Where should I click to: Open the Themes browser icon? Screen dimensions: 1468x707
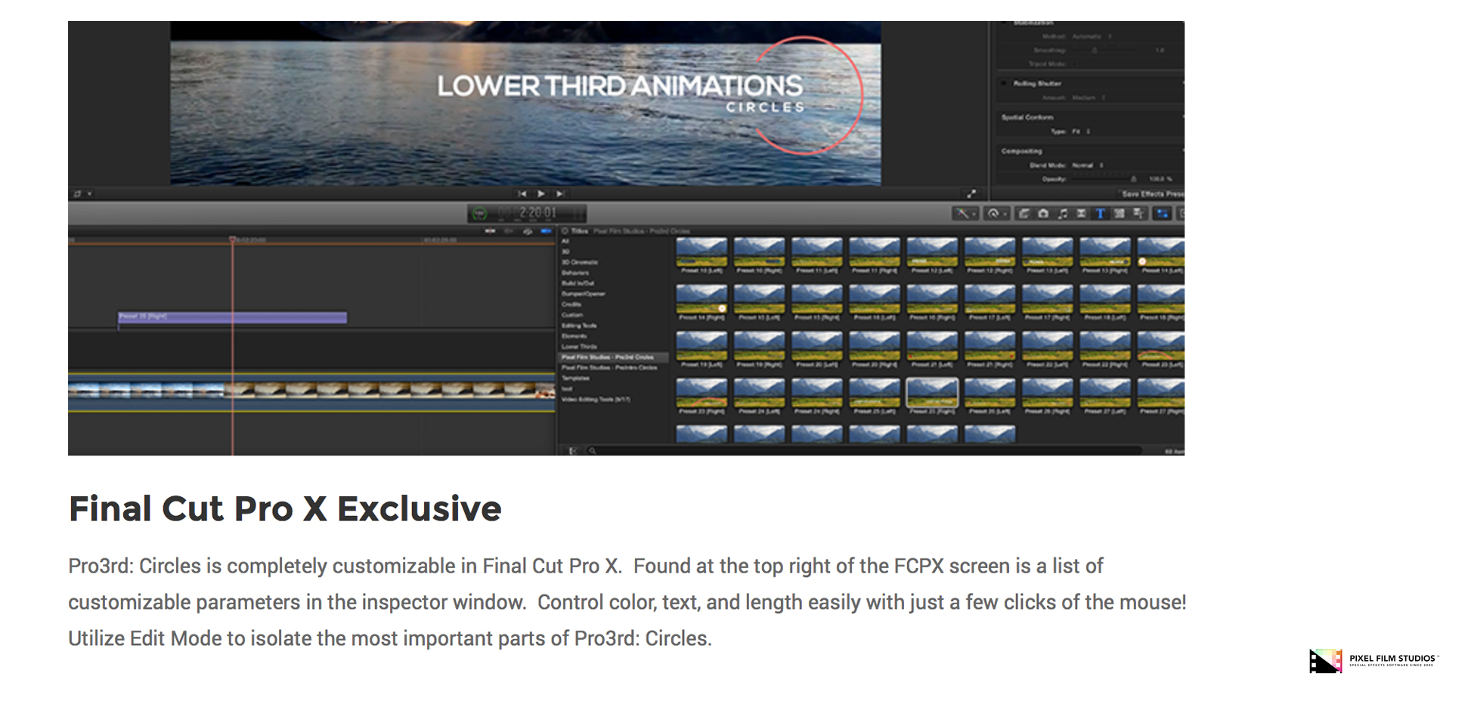point(1138,214)
